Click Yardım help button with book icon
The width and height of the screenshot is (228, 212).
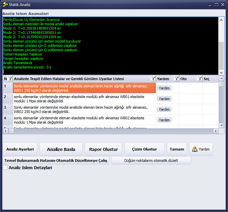pos(201,149)
